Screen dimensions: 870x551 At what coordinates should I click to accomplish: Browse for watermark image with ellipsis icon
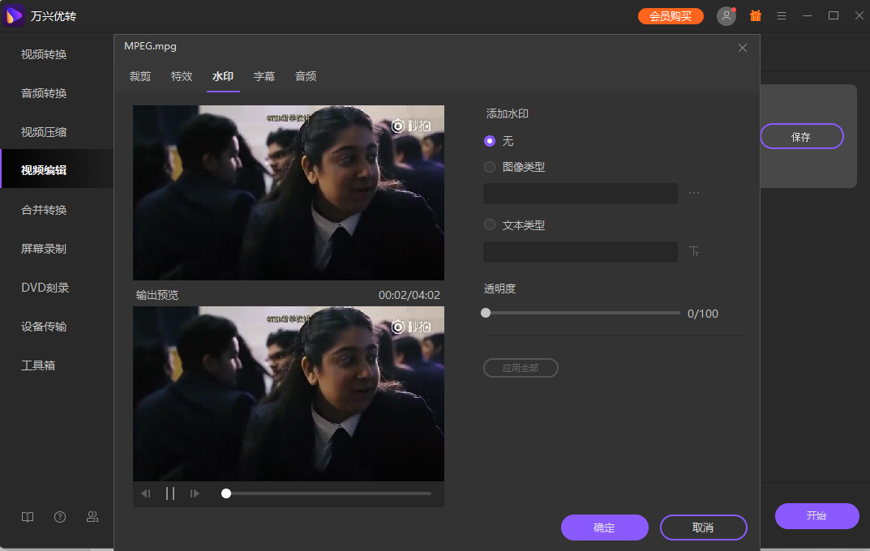click(x=694, y=194)
